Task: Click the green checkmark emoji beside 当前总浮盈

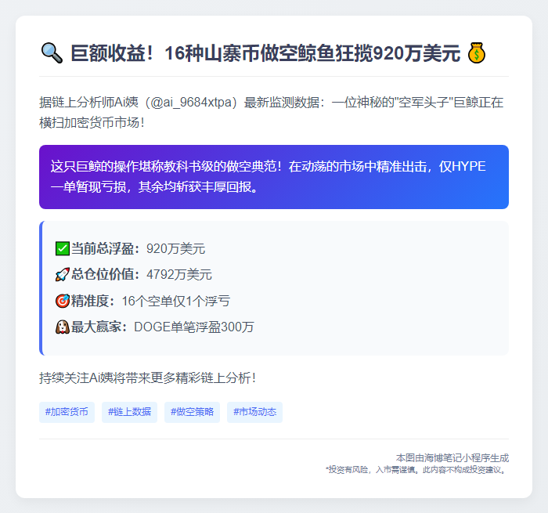Action: tap(63, 248)
